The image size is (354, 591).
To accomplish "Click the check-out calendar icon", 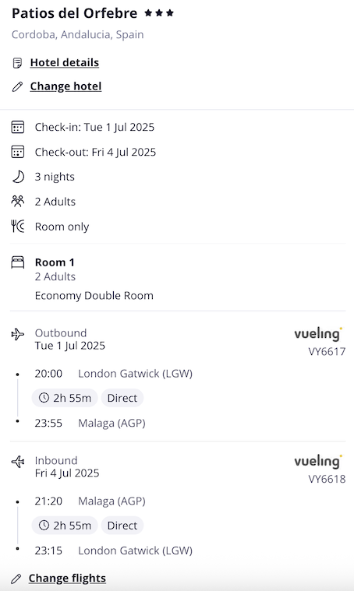I will point(18,152).
